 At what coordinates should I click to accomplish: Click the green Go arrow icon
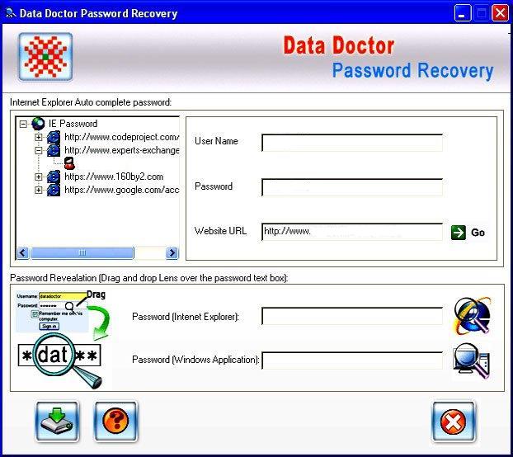coord(458,233)
